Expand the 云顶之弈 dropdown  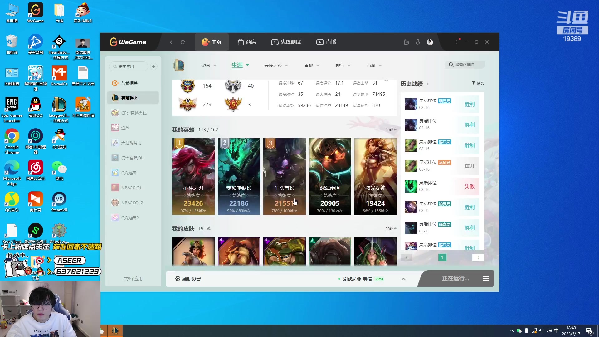click(276, 65)
